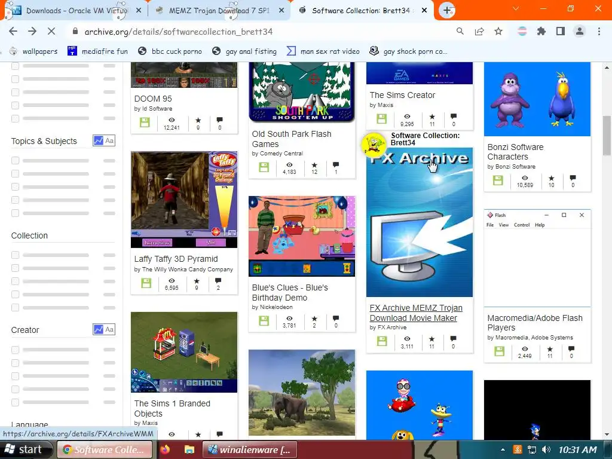Open the Laffy Taffy 3D Pyramid thumbnail
This screenshot has width=612, height=459.
tap(184, 200)
